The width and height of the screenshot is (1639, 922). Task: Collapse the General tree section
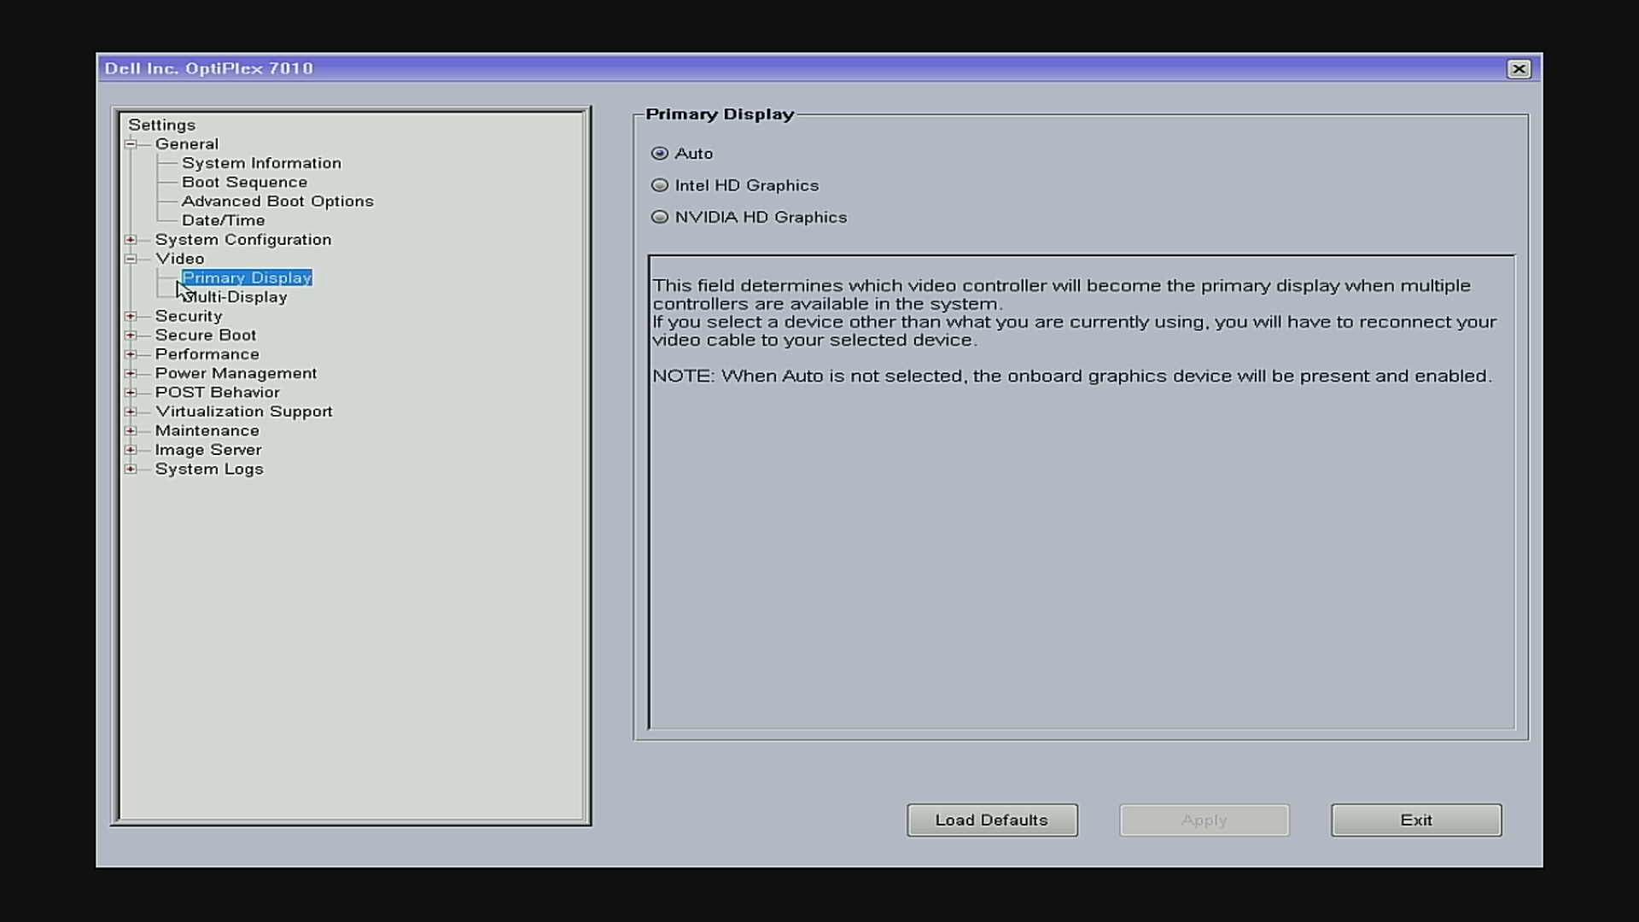tap(131, 144)
